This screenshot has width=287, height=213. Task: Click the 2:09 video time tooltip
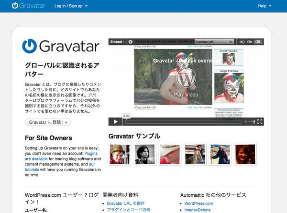click(x=126, y=116)
